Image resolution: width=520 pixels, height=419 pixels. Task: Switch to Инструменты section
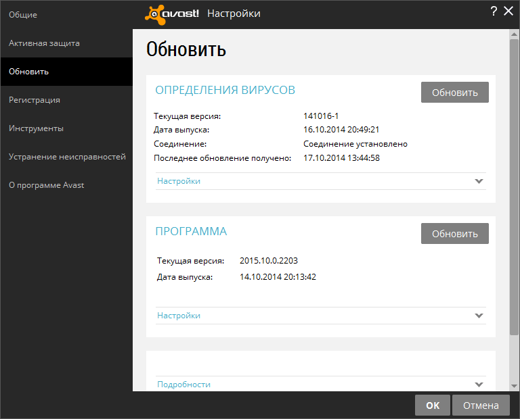point(66,128)
